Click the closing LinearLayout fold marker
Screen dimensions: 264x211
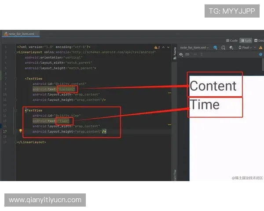tap(16, 142)
